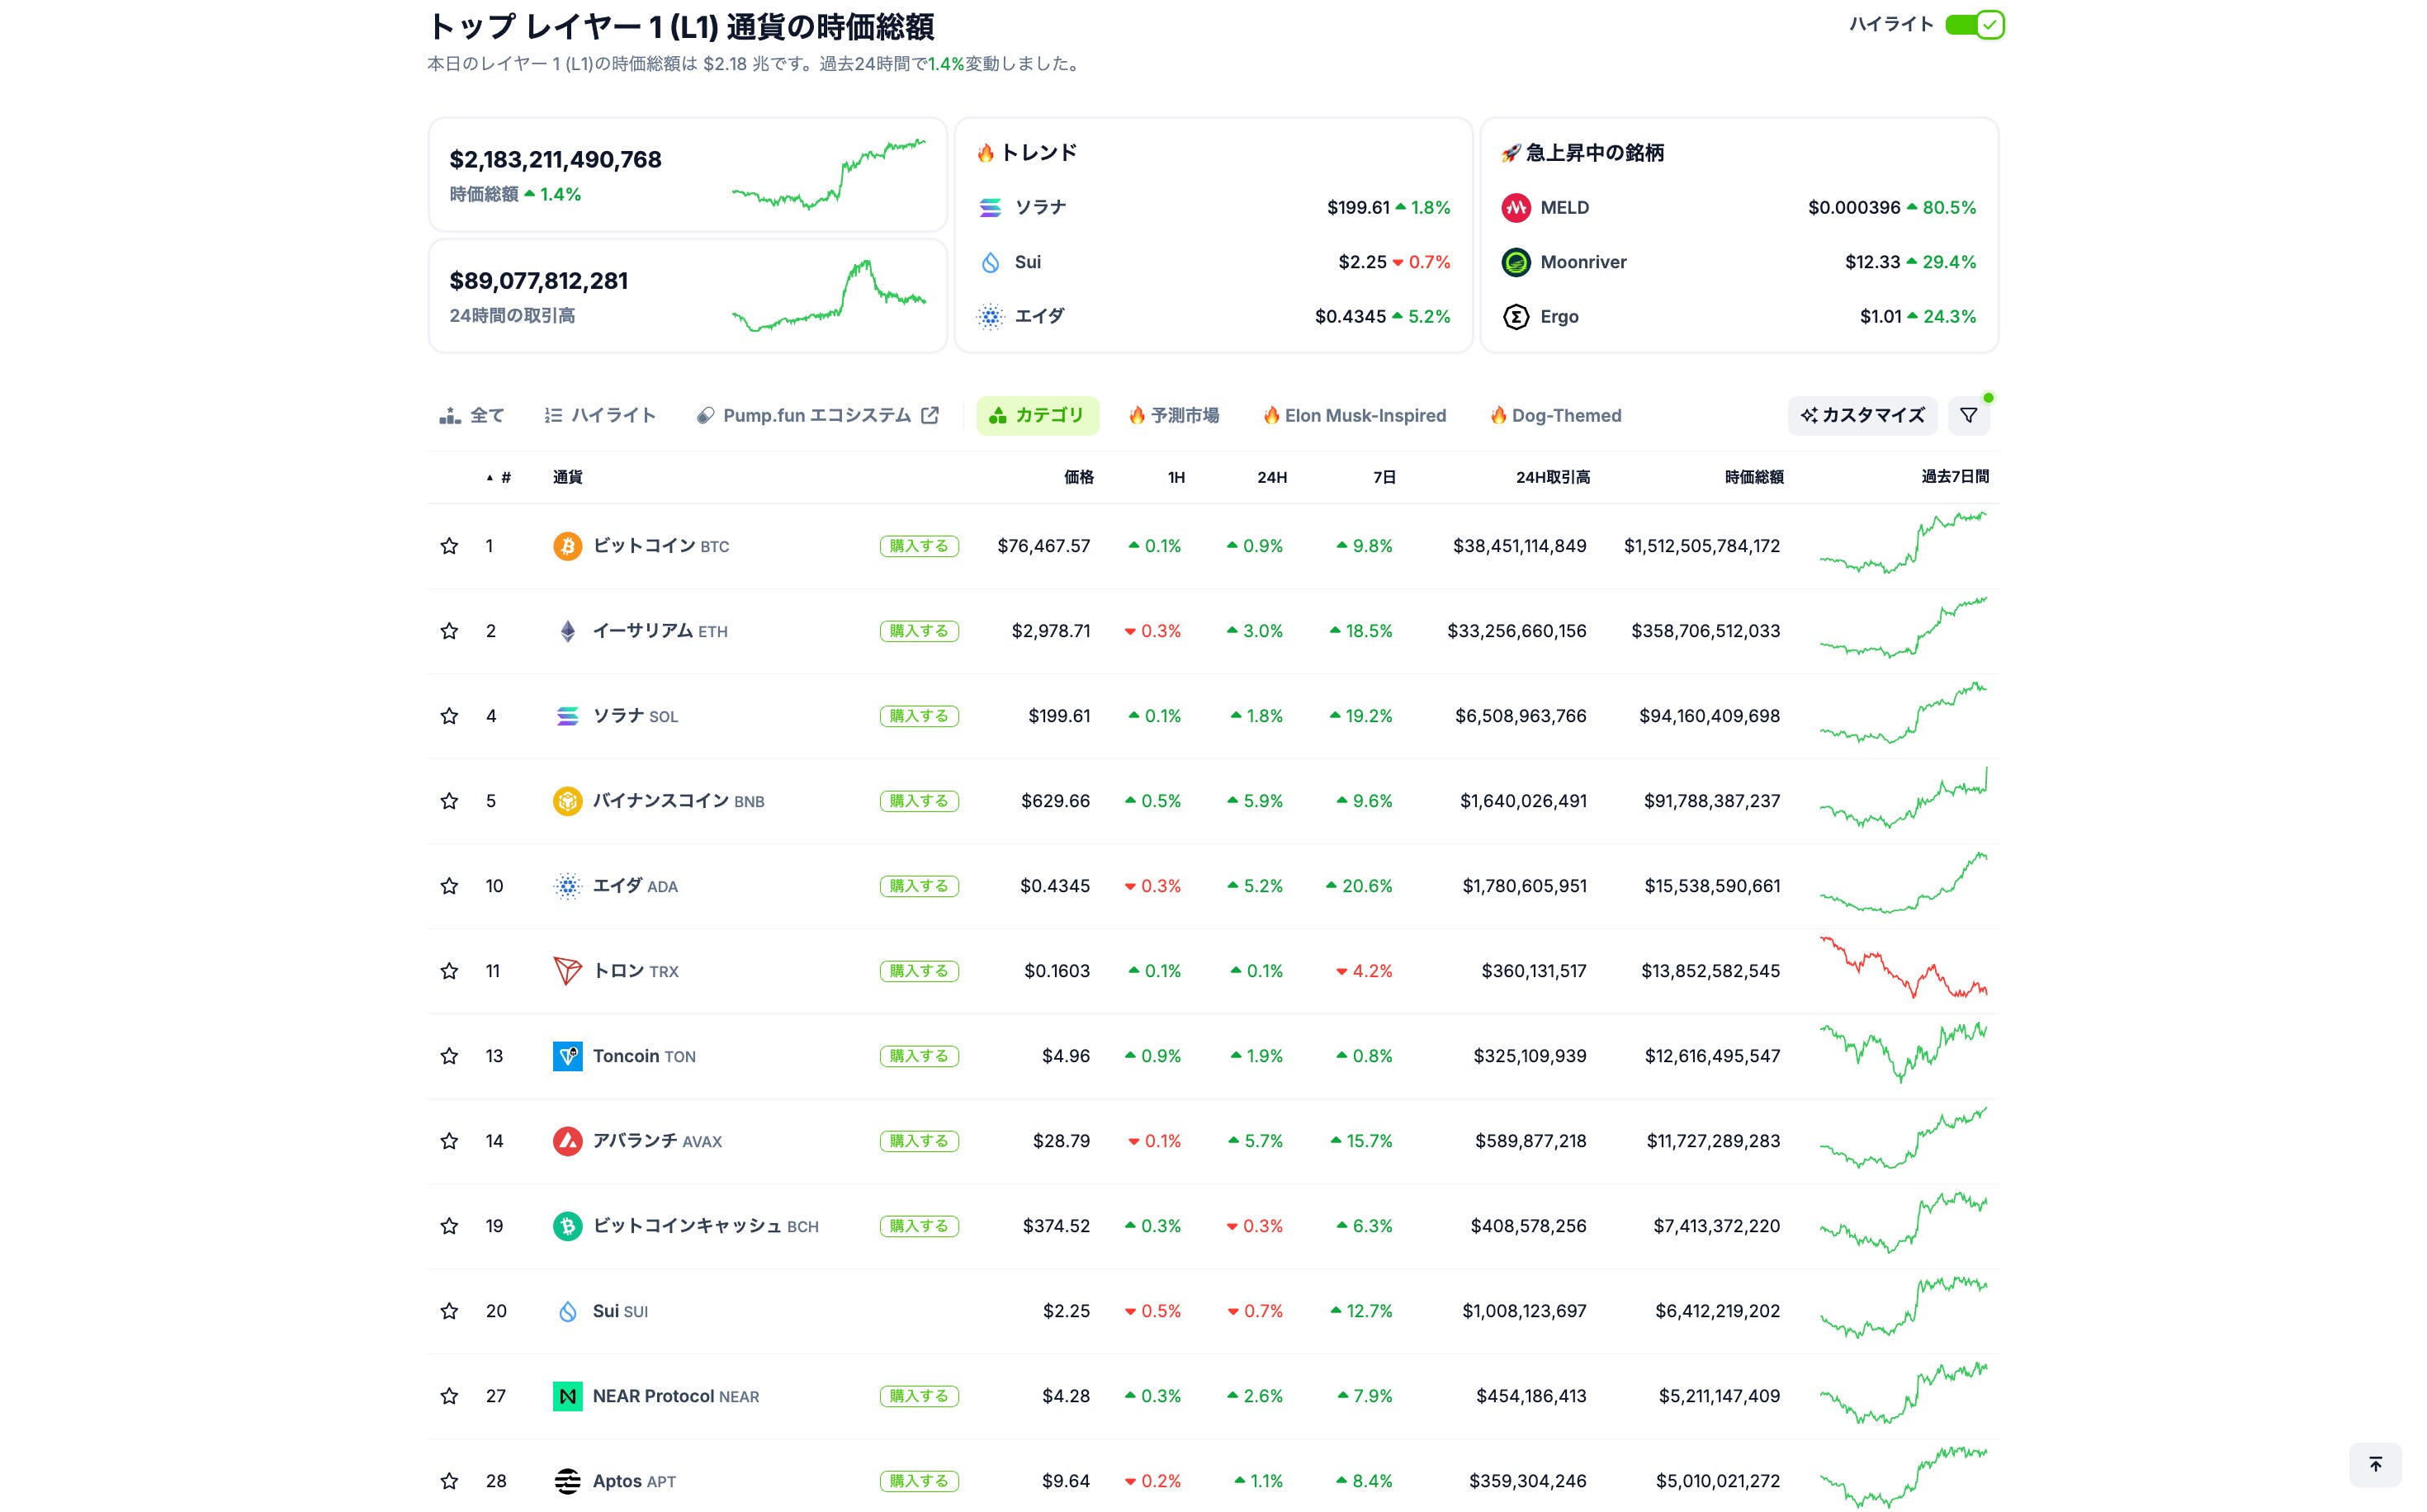Sort the table by the # rank column
2427x1512 pixels.
click(504, 477)
